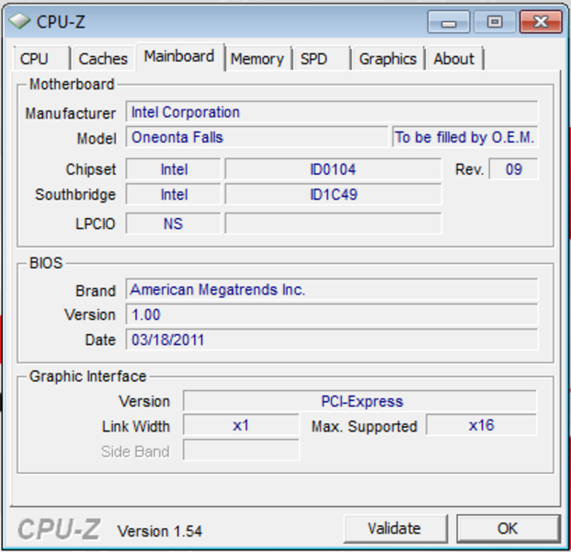Open the Caches tab
This screenshot has height=552, width=571.
pyautogui.click(x=103, y=58)
